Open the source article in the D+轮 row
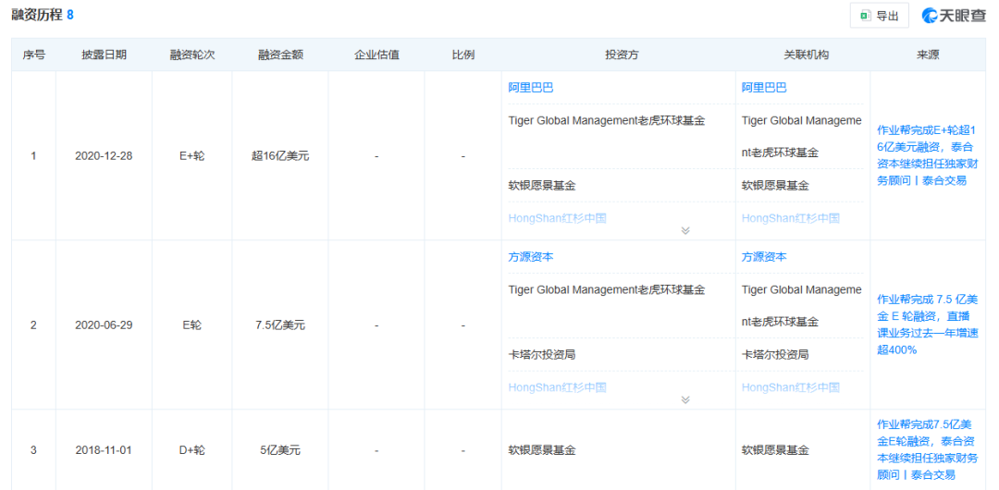 point(927,449)
